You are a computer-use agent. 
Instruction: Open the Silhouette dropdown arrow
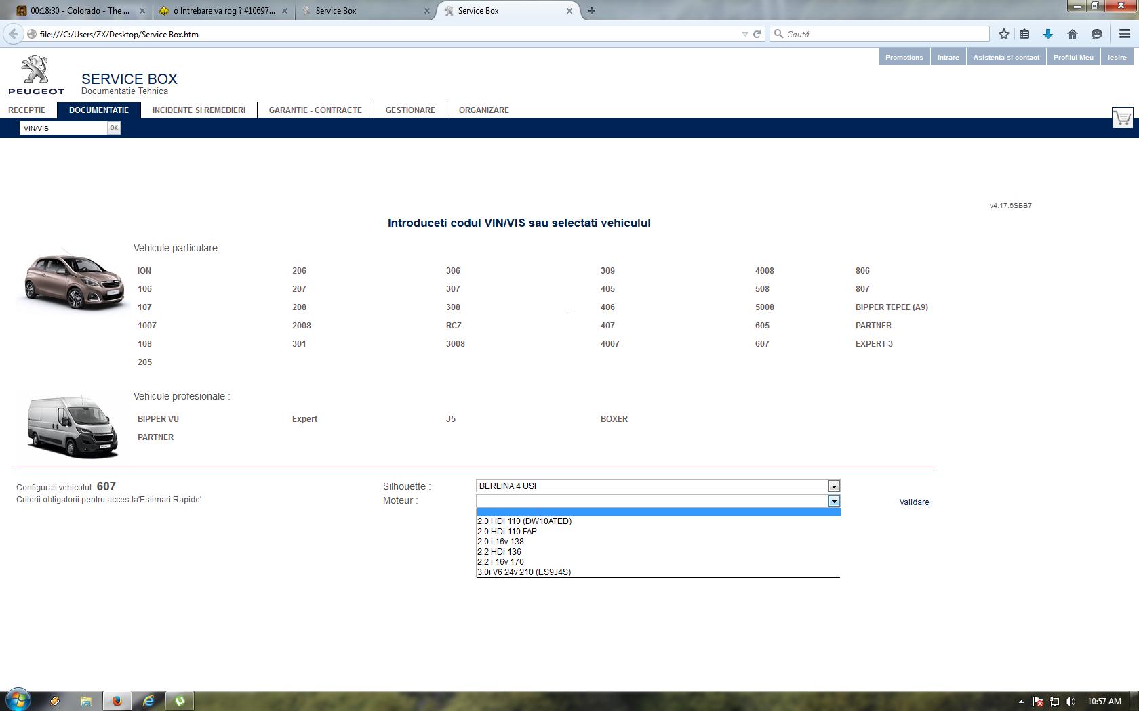(834, 486)
